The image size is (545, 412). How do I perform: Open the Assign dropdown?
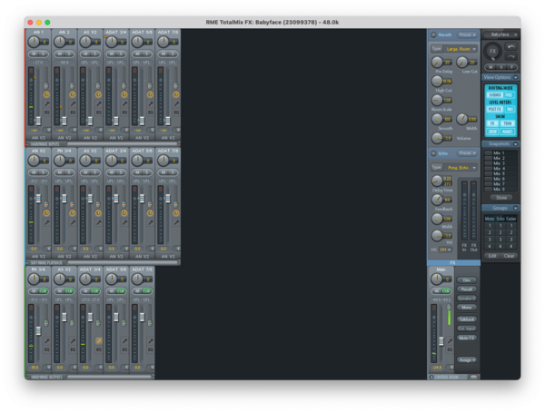pos(467,360)
